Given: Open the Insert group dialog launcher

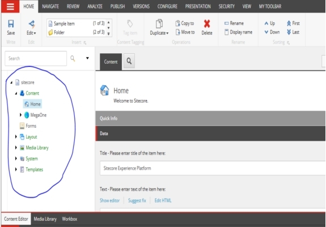Looking at the screenshot, I should pos(85,43).
